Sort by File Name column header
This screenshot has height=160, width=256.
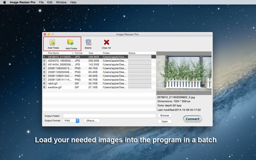click(61, 53)
